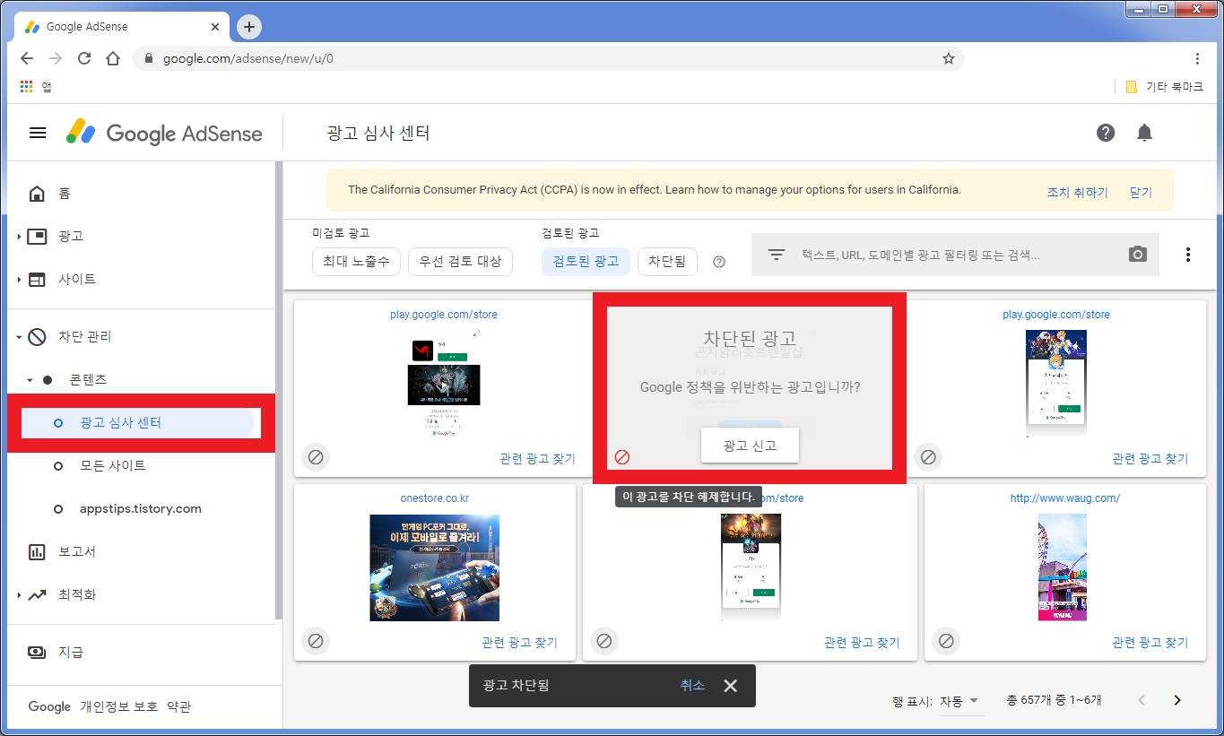Click the camera image search icon

(x=1138, y=255)
